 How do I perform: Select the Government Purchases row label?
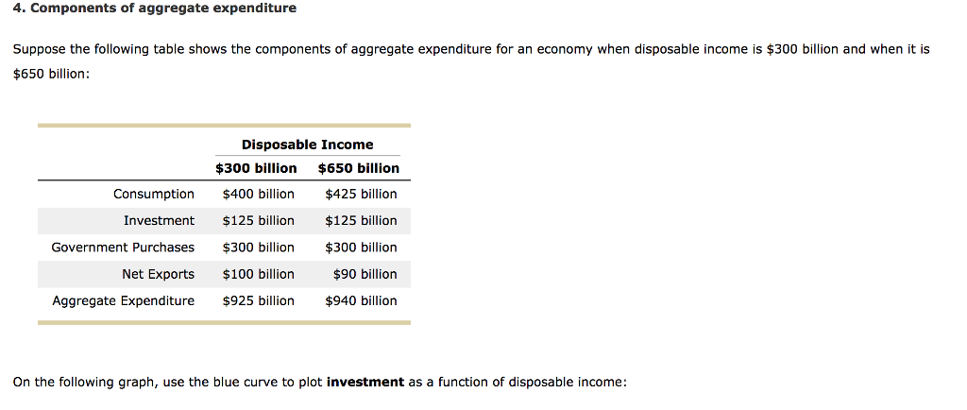click(123, 248)
